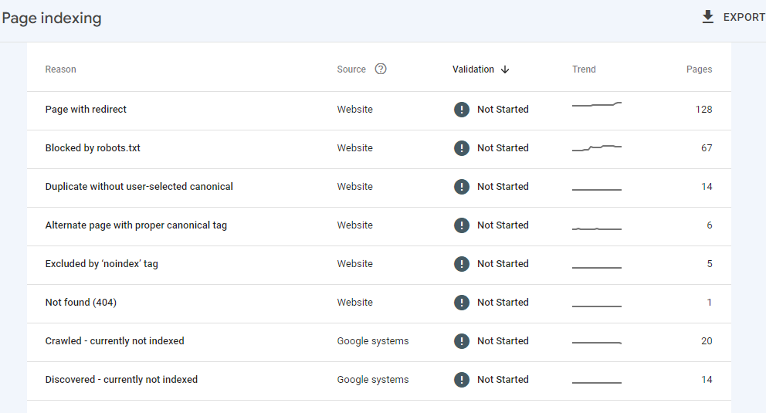Open the Source help question mark icon
The width and height of the screenshot is (766, 413).
point(381,69)
